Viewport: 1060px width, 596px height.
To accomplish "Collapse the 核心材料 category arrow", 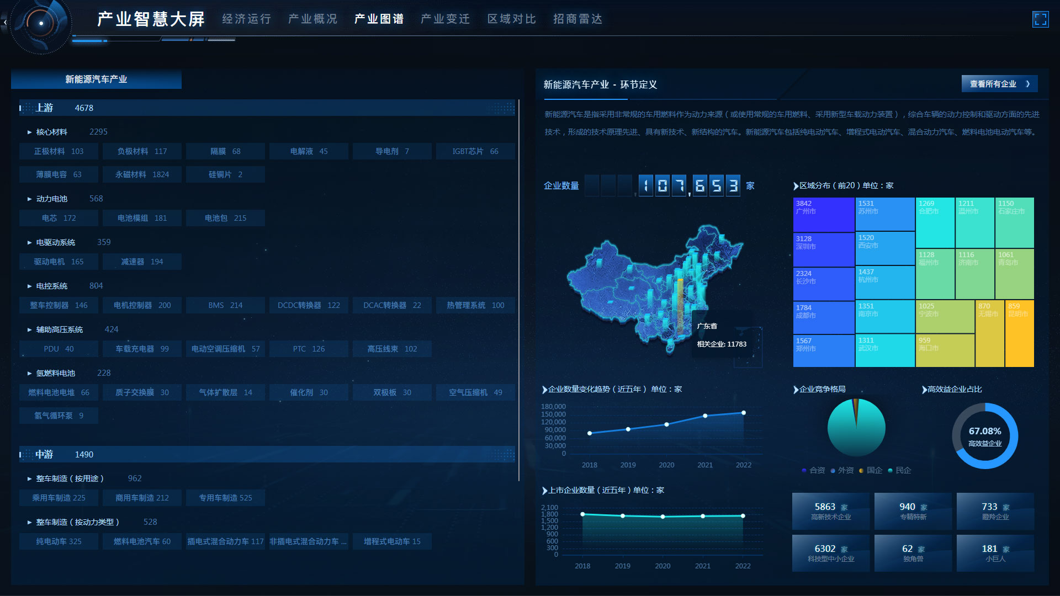I will 29,132.
